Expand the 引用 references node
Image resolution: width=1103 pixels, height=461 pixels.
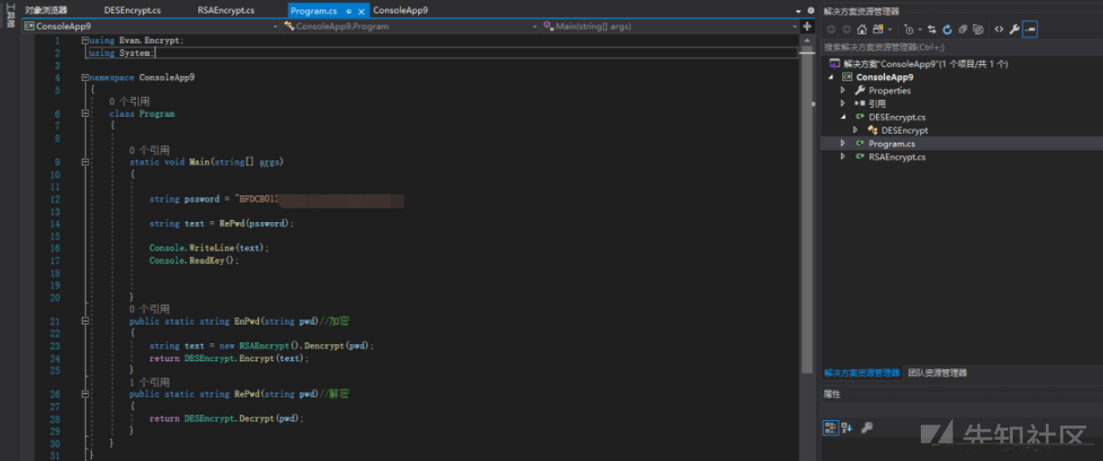[x=842, y=103]
